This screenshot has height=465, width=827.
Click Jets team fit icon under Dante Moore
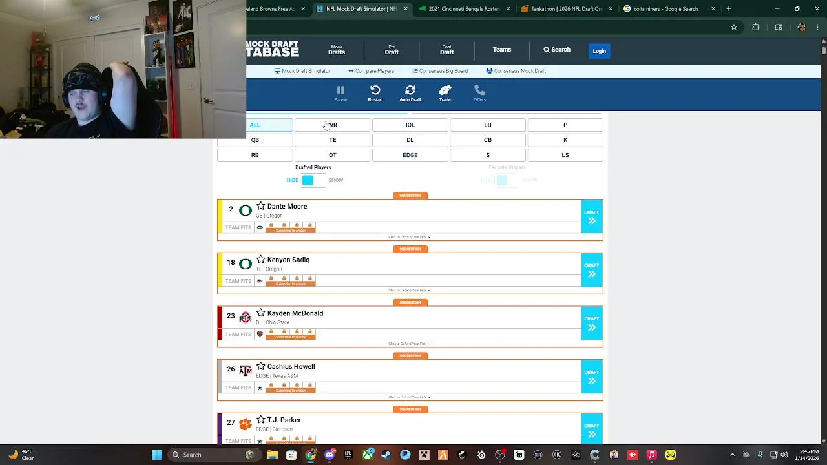[x=260, y=227]
